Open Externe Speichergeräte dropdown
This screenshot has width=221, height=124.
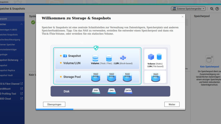tap(188, 9)
